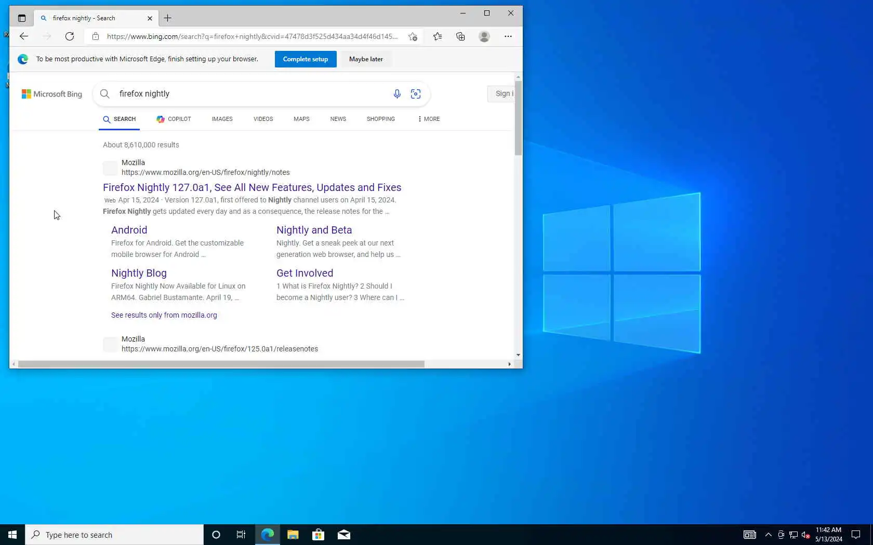The height and width of the screenshot is (545, 873).
Task: Click the Complete setup button
Action: point(306,59)
